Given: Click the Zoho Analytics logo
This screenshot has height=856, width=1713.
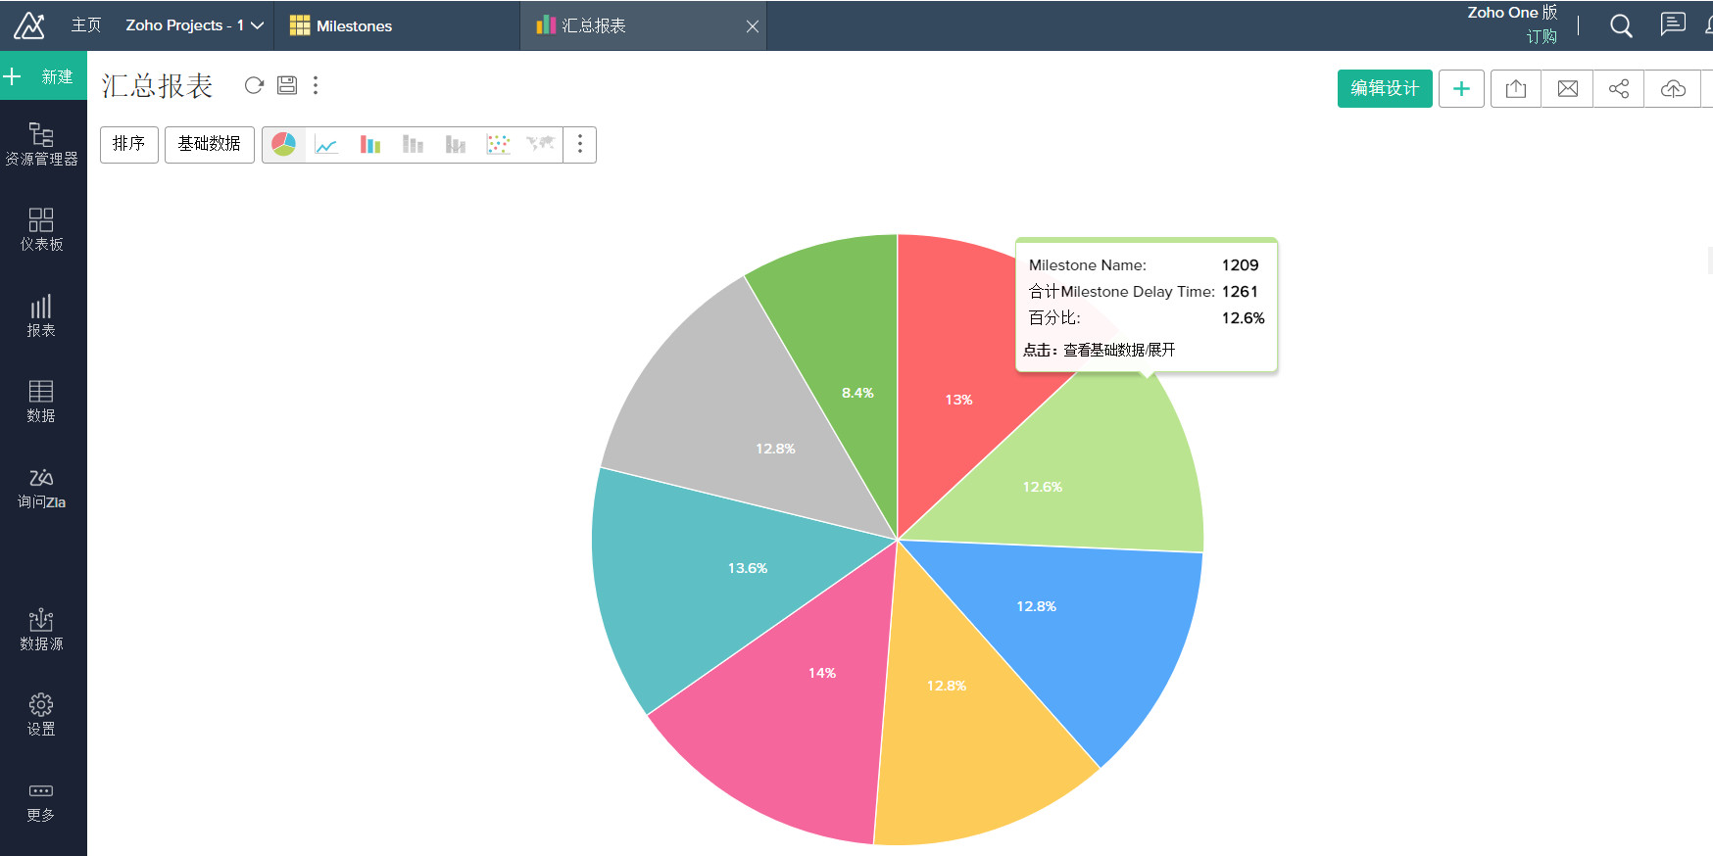Looking at the screenshot, I should point(29,25).
